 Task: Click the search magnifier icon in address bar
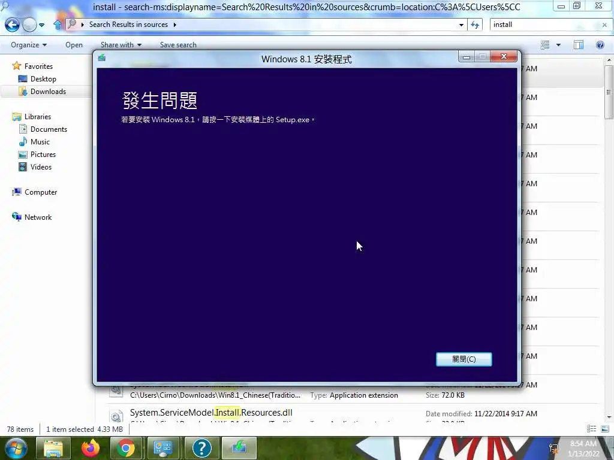click(72, 24)
